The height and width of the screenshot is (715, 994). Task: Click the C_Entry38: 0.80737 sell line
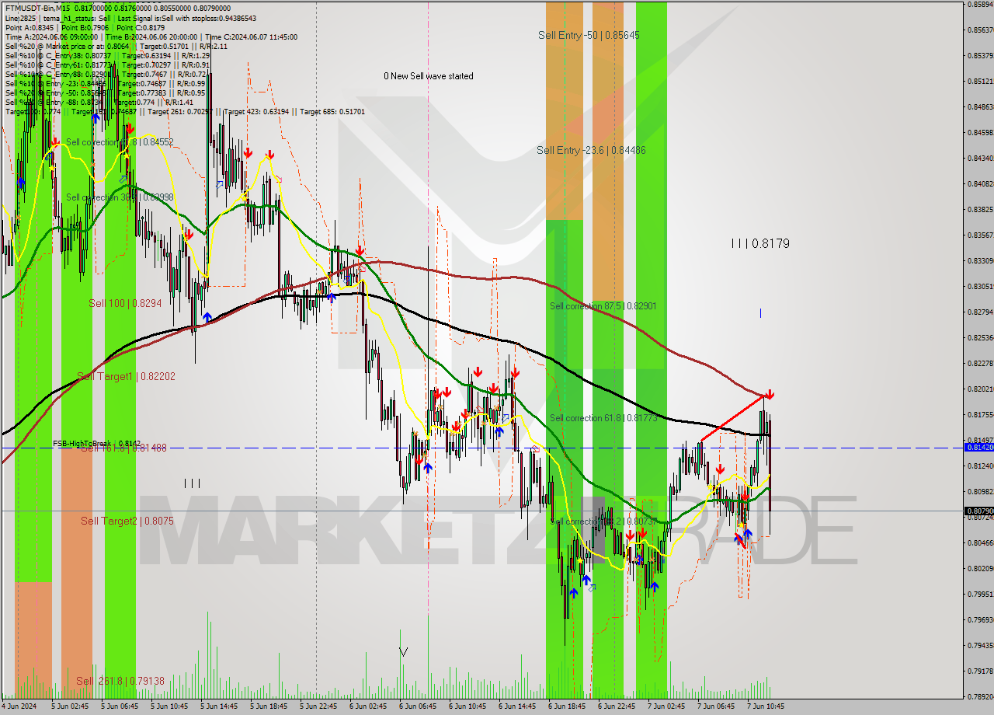point(108,55)
